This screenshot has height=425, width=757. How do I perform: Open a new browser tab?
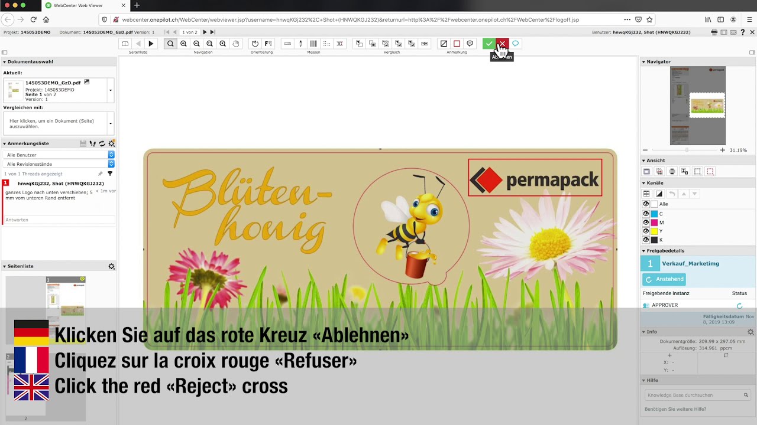click(x=137, y=5)
